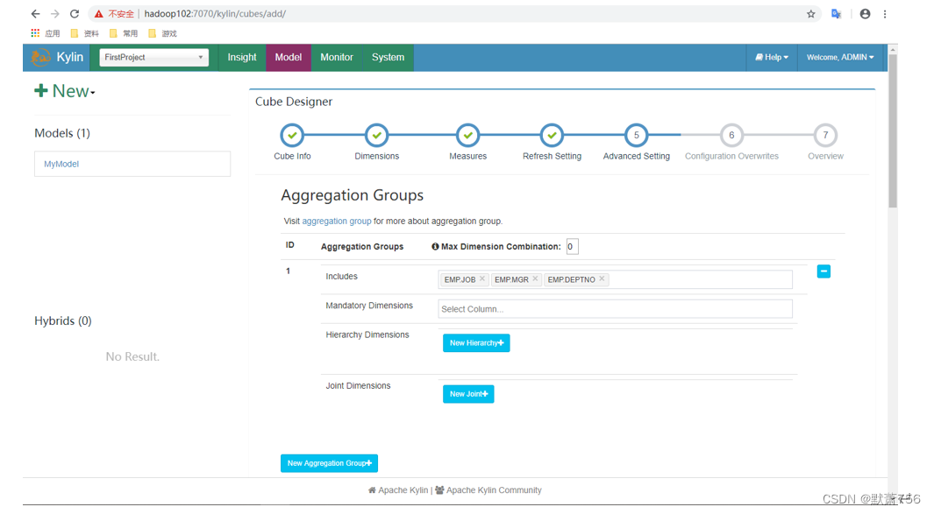Open the Mandatory Dimensions Select Column field

(615, 309)
